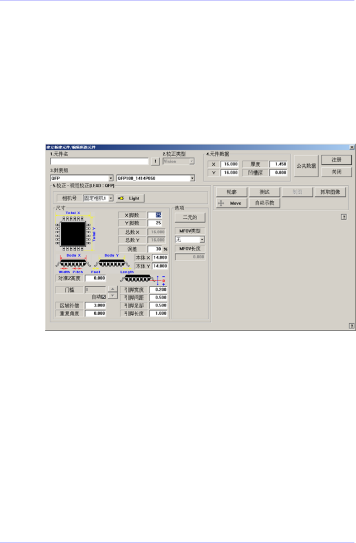The height and width of the screenshot is (543, 356).
Task: Click the 误差 percentage input field
Action: click(155, 249)
